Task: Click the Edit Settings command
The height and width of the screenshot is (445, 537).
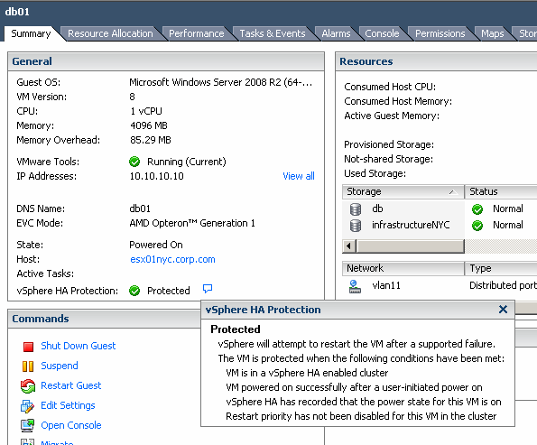Action: click(x=68, y=405)
